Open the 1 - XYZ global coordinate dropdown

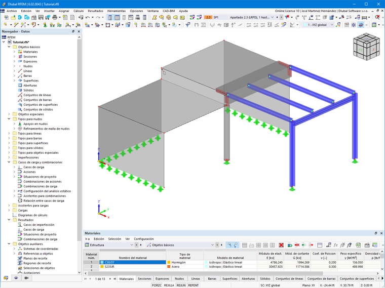click(332, 25)
